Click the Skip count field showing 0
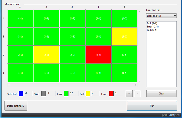The height and width of the screenshot is (118, 182). point(51,93)
